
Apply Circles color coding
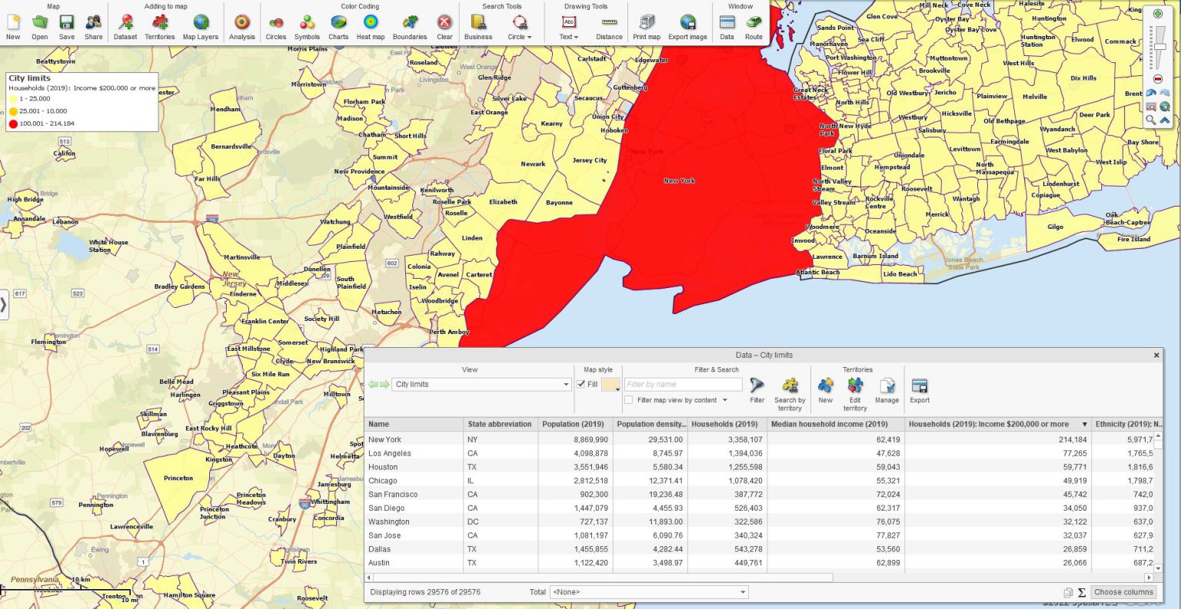(276, 26)
